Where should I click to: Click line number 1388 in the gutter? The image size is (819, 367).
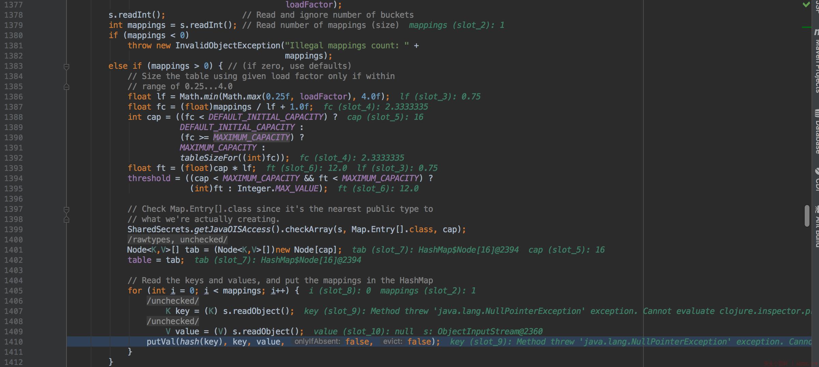point(14,117)
